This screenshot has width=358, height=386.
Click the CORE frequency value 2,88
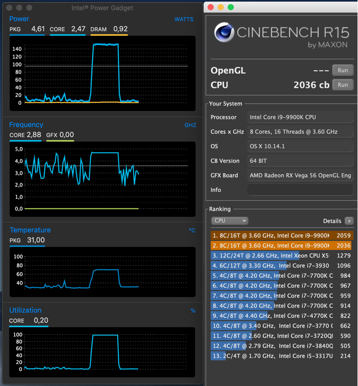(x=34, y=135)
